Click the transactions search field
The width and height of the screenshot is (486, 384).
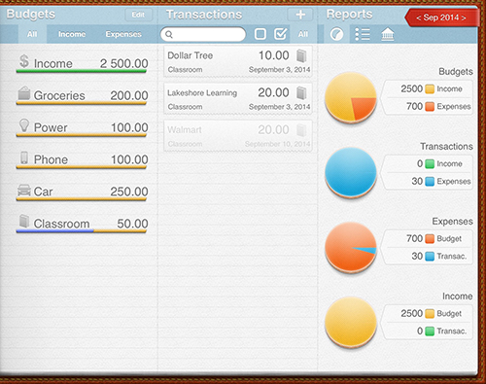(203, 34)
